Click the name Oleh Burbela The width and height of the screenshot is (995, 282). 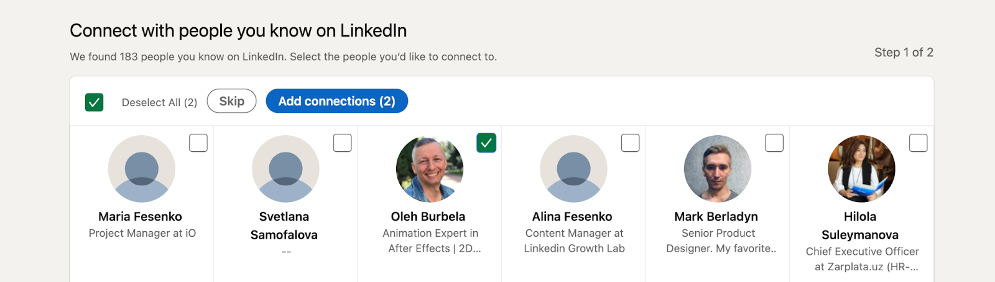(428, 216)
